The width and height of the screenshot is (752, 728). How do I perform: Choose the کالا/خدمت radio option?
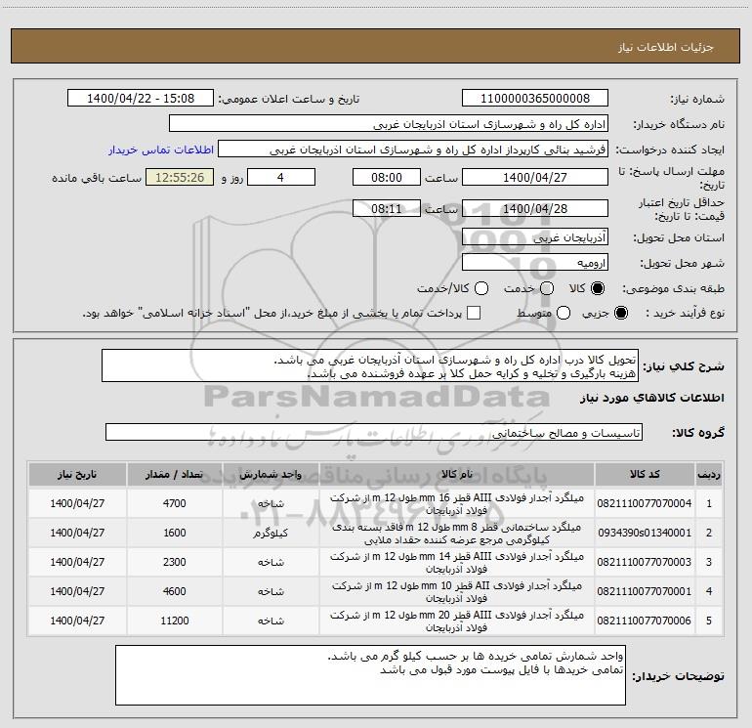pos(481,288)
